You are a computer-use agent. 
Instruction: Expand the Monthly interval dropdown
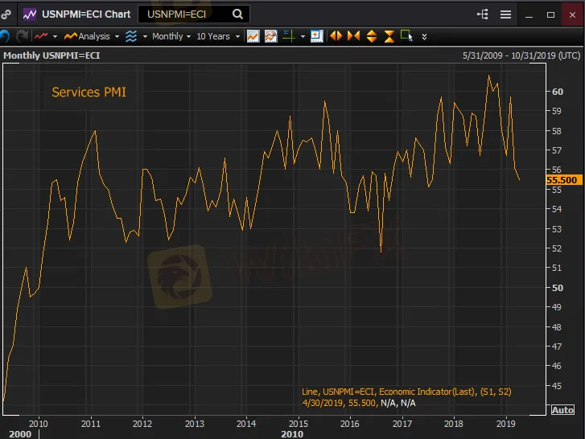[171, 36]
